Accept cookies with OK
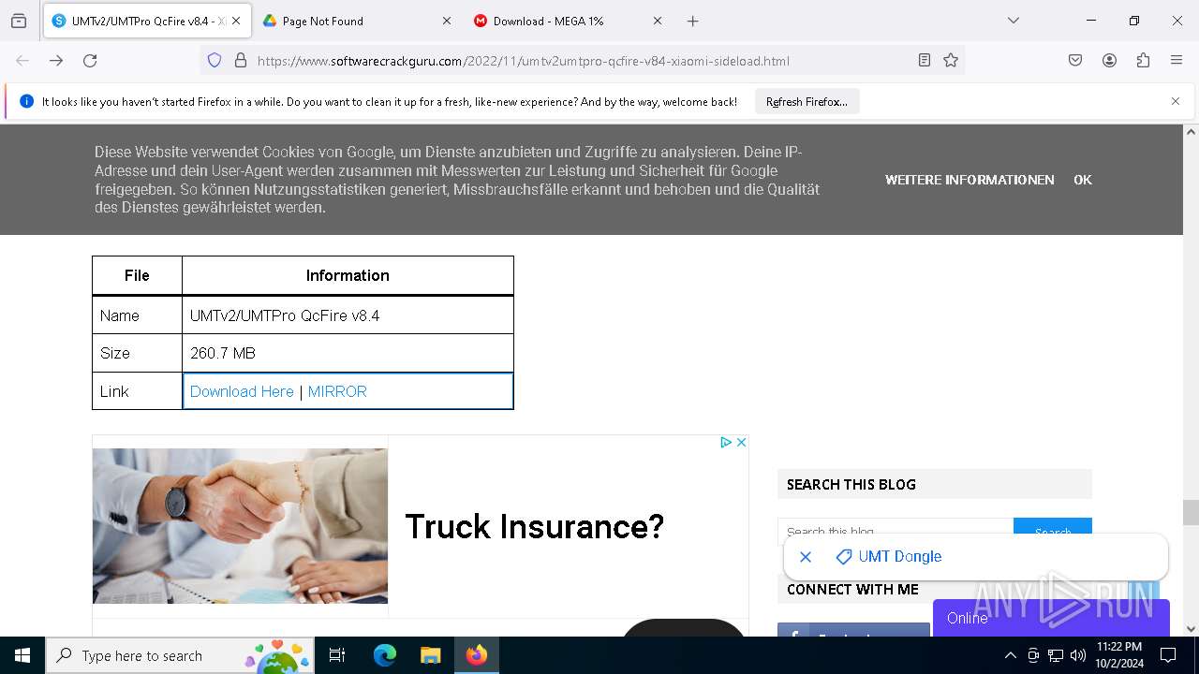The height and width of the screenshot is (674, 1199). pos(1083,180)
